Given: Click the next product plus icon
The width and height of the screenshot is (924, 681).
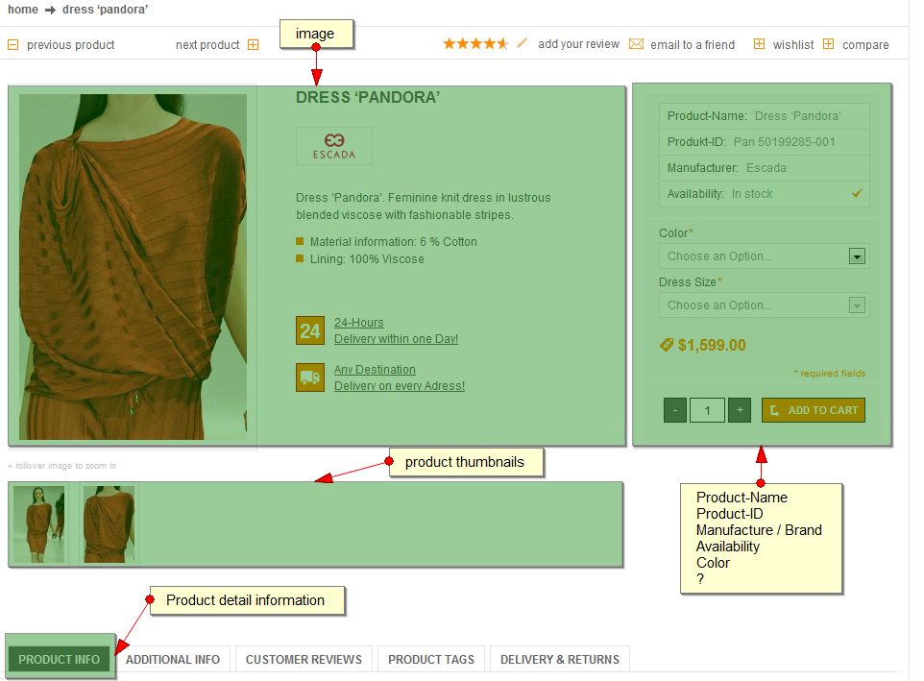Looking at the screenshot, I should 254,44.
